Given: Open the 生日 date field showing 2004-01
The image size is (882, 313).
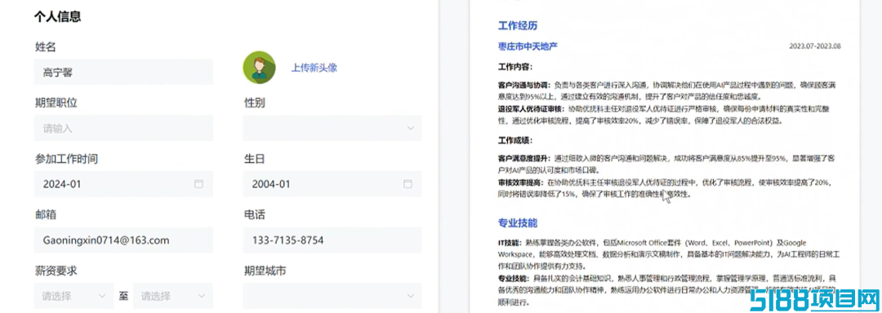Looking at the screenshot, I should [332, 184].
